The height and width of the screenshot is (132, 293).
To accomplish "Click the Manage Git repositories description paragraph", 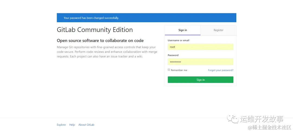I will 107,52.
